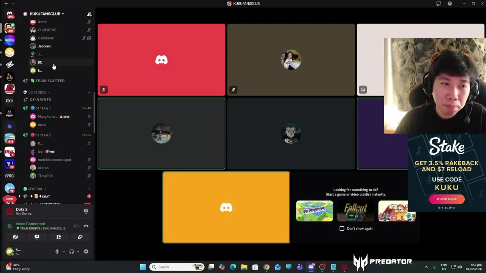The height and width of the screenshot is (273, 486).
Task: Open headphone output options arrow
Action: (78, 251)
